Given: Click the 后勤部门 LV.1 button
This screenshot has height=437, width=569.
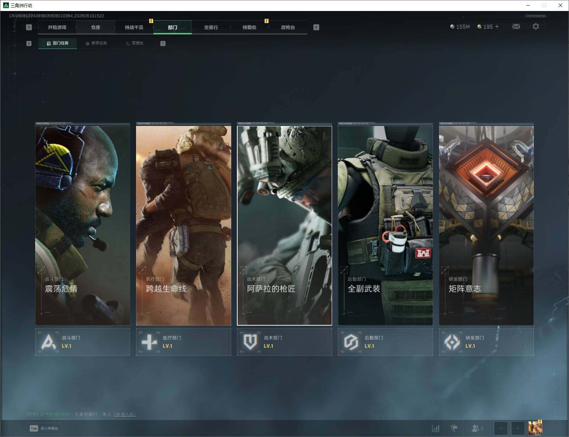Looking at the screenshot, I should pyautogui.click(x=385, y=342).
